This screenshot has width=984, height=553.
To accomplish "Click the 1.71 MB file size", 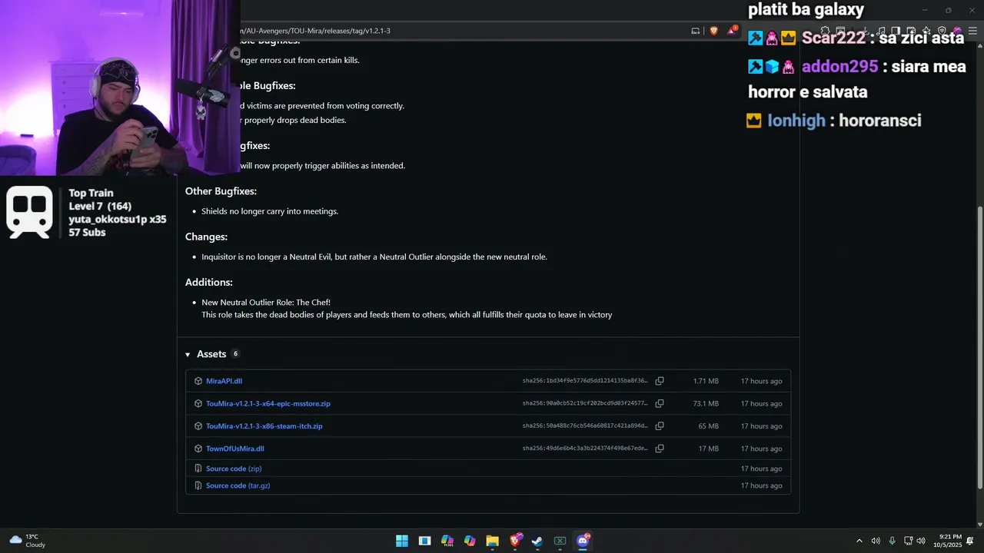I will tap(706, 381).
